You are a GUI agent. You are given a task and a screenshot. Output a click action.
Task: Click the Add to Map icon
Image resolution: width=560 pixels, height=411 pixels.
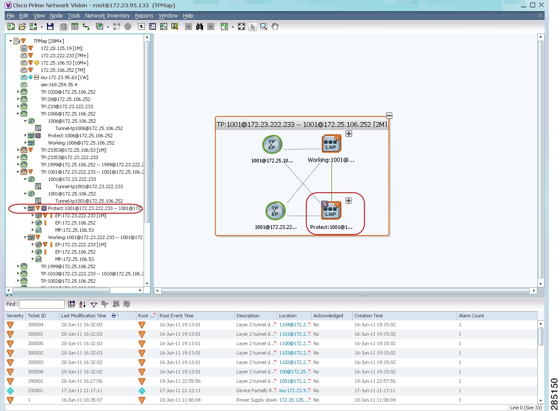click(x=33, y=27)
